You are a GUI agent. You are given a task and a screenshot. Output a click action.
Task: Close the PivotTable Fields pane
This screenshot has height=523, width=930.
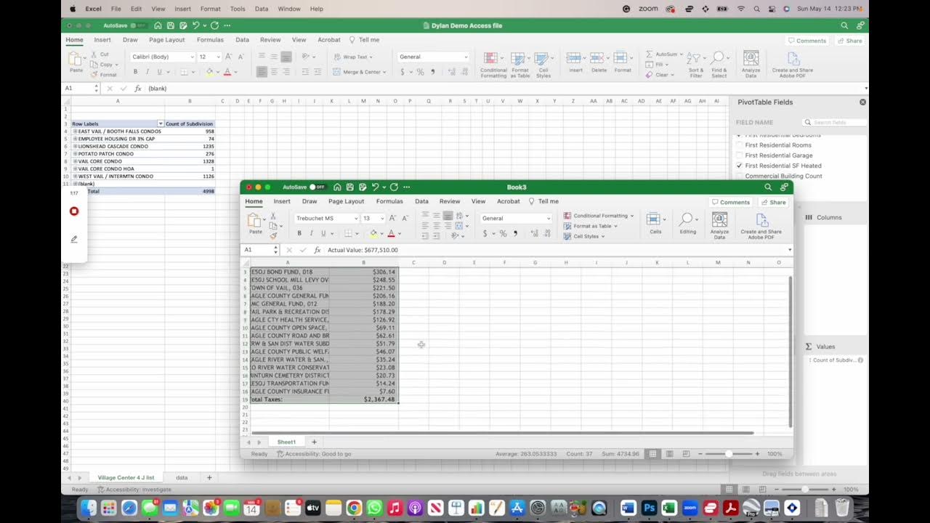[x=862, y=102]
